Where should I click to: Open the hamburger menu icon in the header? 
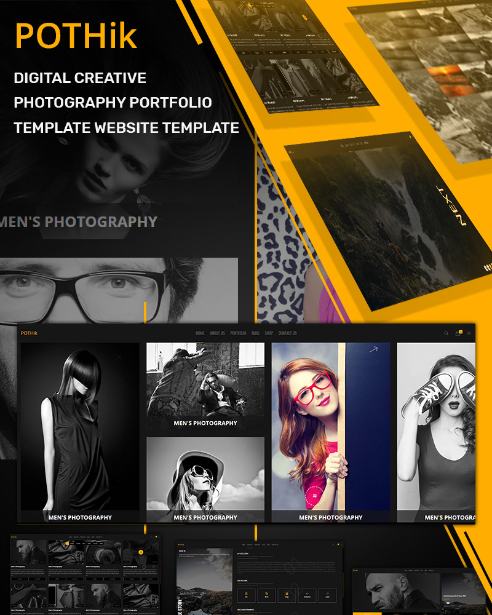click(x=469, y=333)
